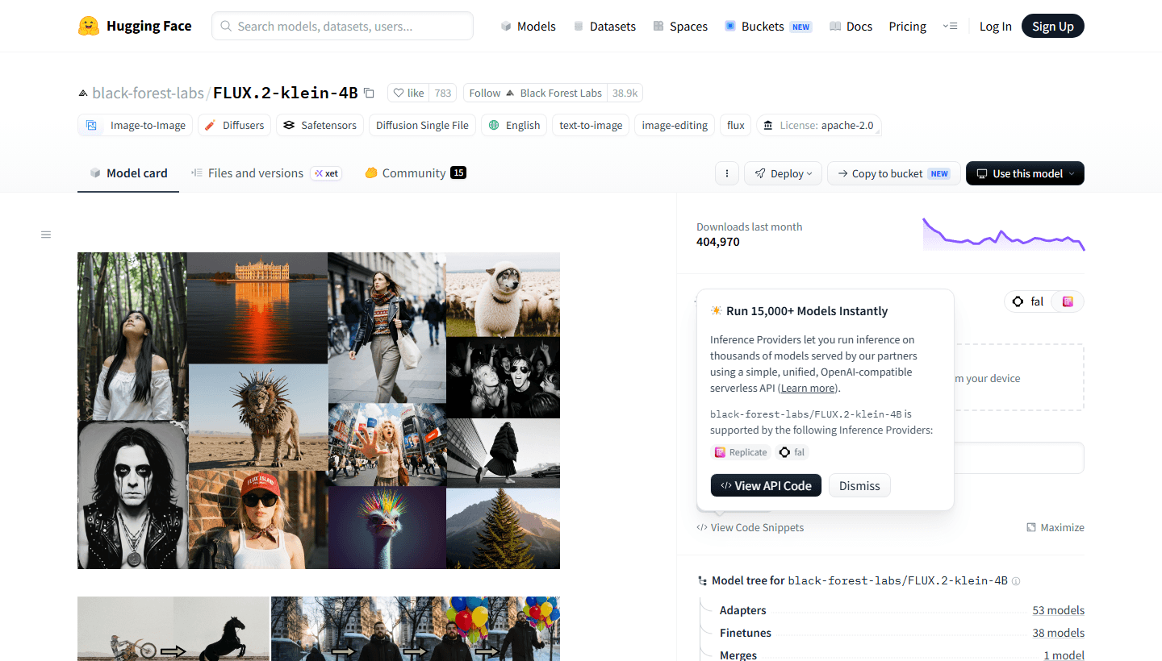Click the View API Code button
Viewport: 1162px width, 661px height.
tap(766, 485)
